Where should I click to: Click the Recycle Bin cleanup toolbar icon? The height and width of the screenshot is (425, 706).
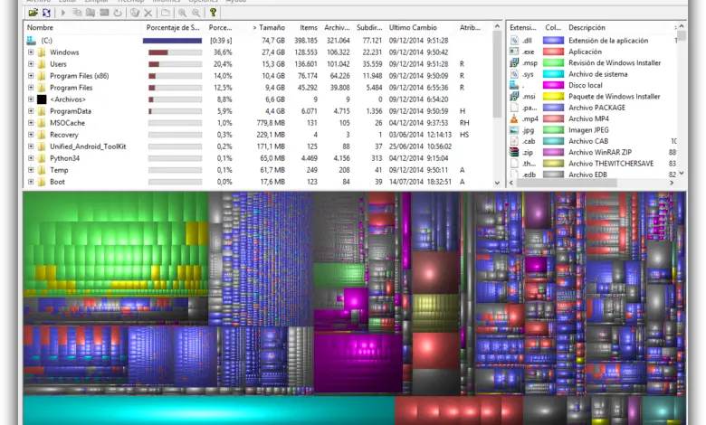pyautogui.click(x=135, y=13)
